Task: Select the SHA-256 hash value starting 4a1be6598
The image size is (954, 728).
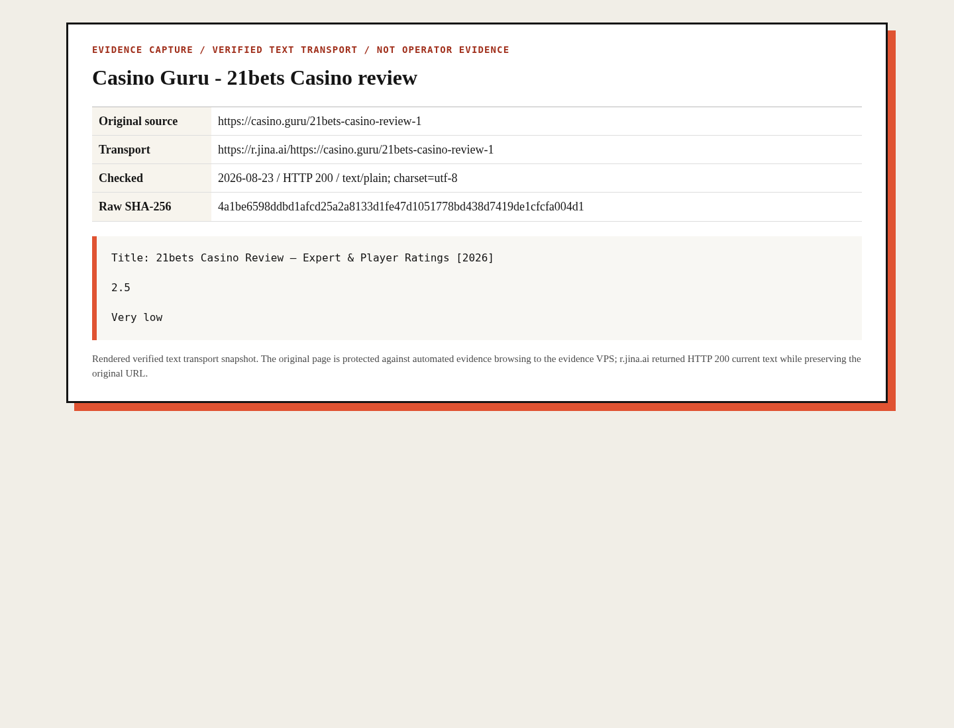Action: coord(401,206)
